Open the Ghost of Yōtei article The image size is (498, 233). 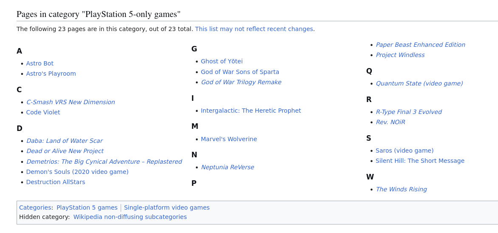pyautogui.click(x=222, y=61)
